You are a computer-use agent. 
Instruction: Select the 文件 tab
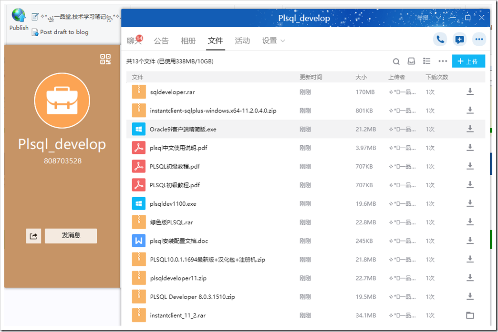click(215, 40)
